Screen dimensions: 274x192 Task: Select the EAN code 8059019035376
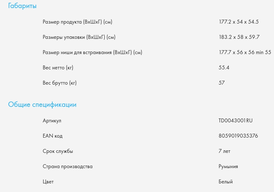point(238,136)
